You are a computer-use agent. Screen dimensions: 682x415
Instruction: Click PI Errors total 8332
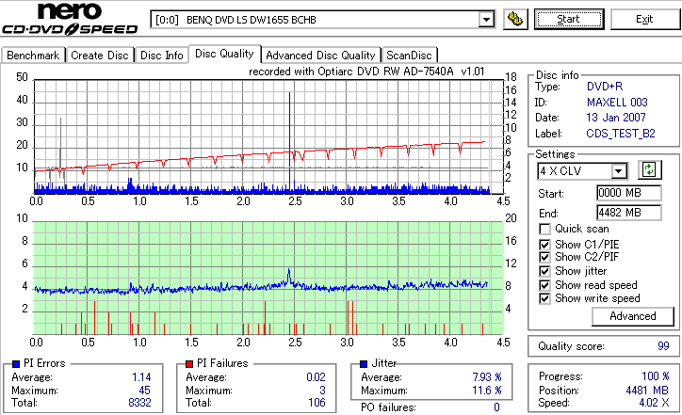[139, 403]
